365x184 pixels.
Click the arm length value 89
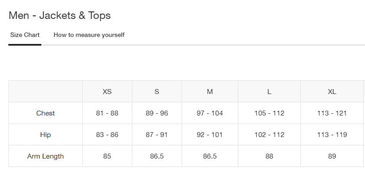pyautogui.click(x=332, y=156)
